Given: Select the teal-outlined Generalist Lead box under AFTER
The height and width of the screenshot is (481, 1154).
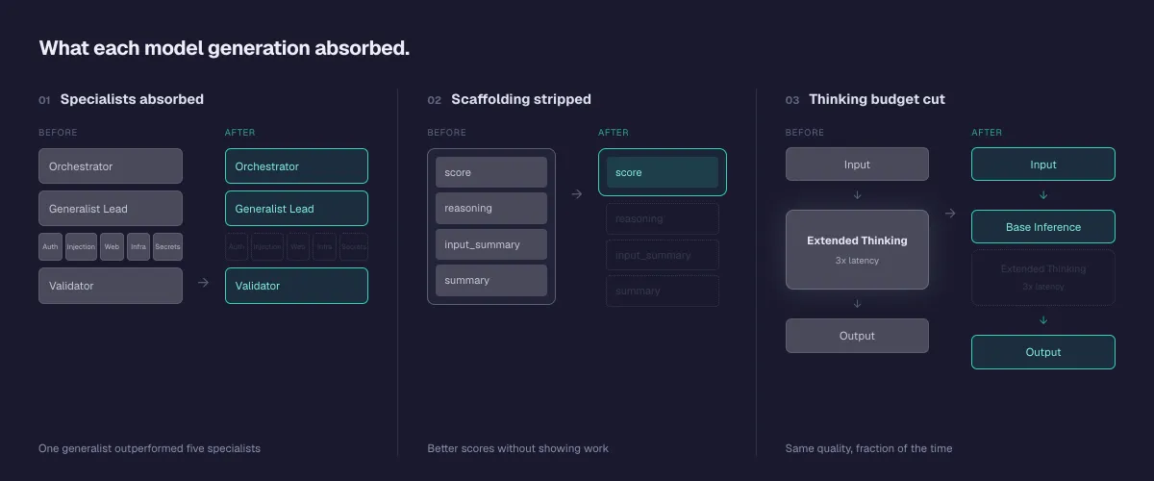Looking at the screenshot, I should click(296, 209).
